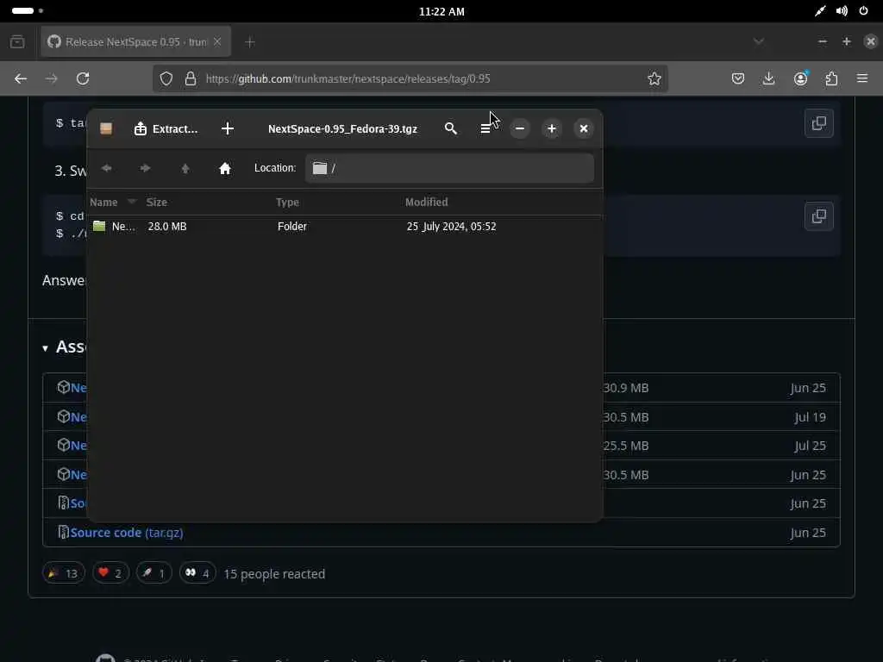The image size is (883, 662).
Task: Click the Extract button
Action: coord(166,129)
